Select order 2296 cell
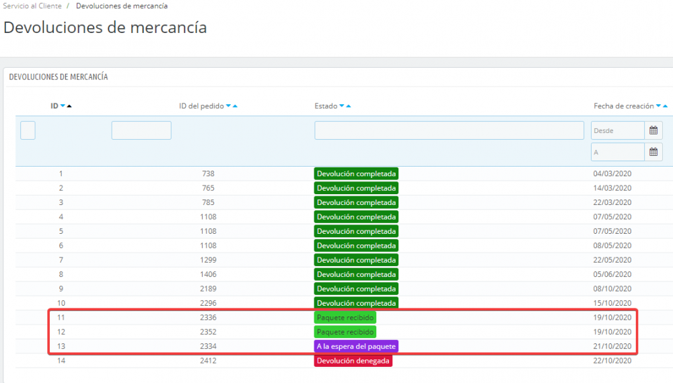The height and width of the screenshot is (383, 673). coord(208,303)
